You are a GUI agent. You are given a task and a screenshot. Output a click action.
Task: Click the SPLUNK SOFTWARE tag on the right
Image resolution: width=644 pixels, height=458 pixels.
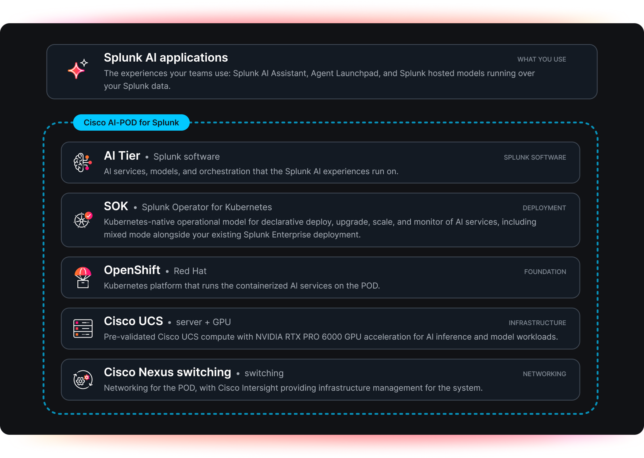pyautogui.click(x=535, y=157)
